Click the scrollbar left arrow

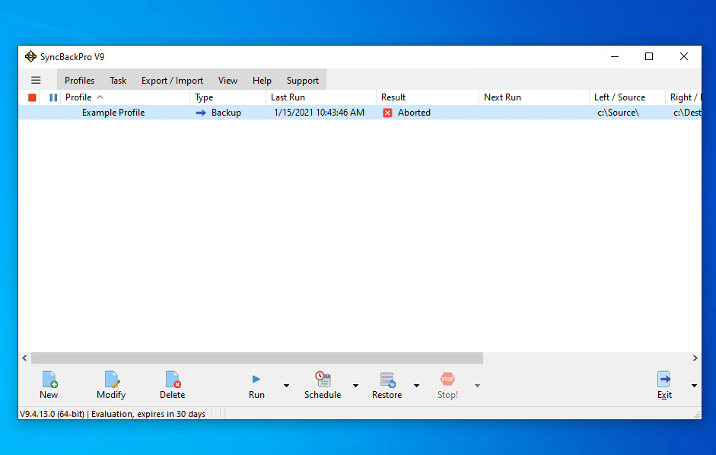tap(24, 358)
